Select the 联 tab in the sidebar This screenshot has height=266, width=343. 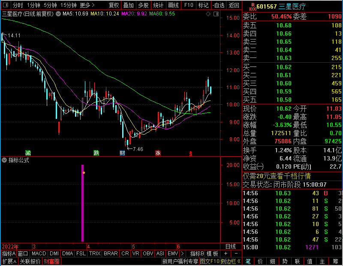click(x=297, y=261)
